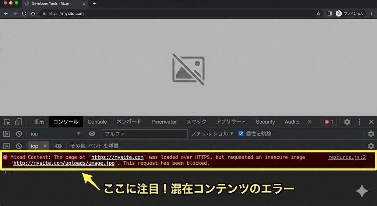Open the http://mysite.com/uploads/image.jpg link
The height and width of the screenshot is (206, 377).
pos(64,163)
